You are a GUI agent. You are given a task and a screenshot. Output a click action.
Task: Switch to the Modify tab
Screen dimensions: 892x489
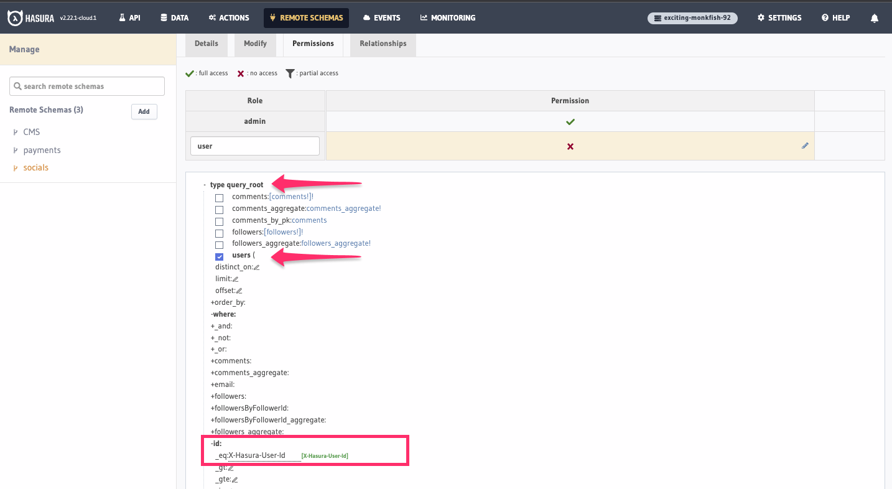[x=255, y=44]
